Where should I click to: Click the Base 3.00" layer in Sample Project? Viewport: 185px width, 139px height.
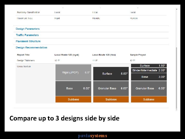(149, 77)
